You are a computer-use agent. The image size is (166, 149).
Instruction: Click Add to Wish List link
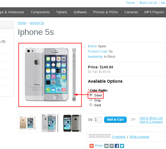pos(151,118)
